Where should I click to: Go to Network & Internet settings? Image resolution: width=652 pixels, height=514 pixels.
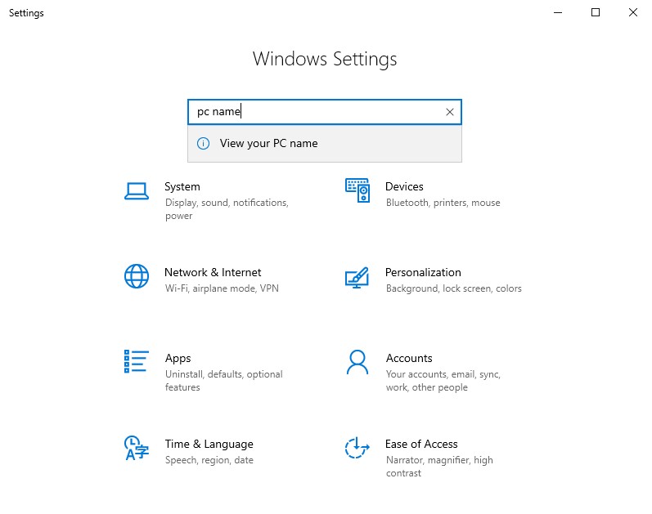(213, 272)
